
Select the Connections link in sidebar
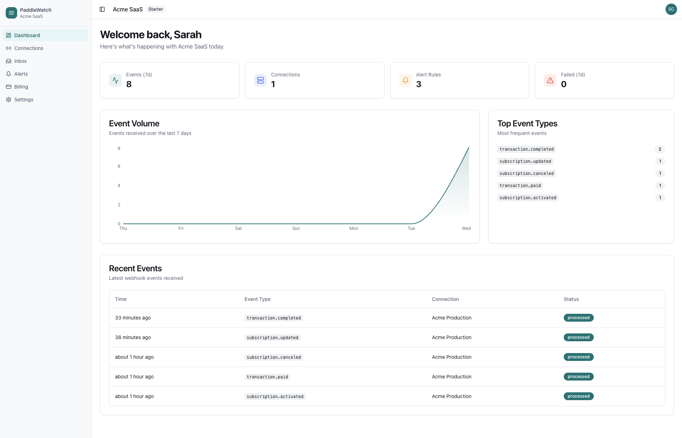(x=29, y=48)
